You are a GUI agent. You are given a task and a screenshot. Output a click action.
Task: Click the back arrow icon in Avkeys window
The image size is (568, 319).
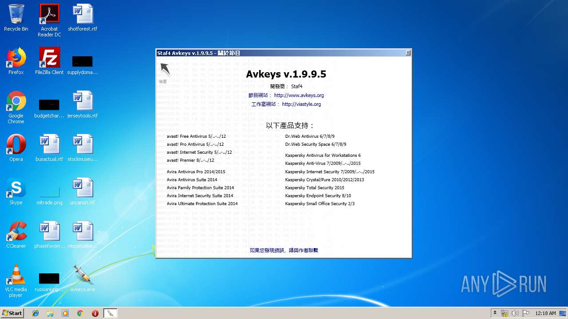coord(165,70)
